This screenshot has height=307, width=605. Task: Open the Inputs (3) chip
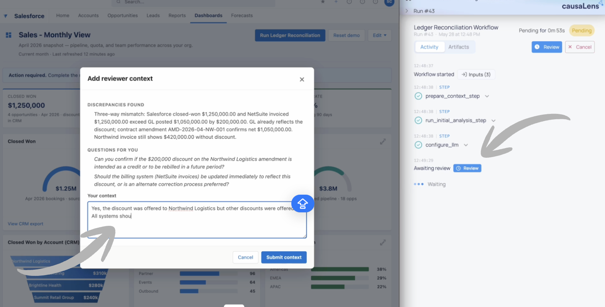pos(476,75)
